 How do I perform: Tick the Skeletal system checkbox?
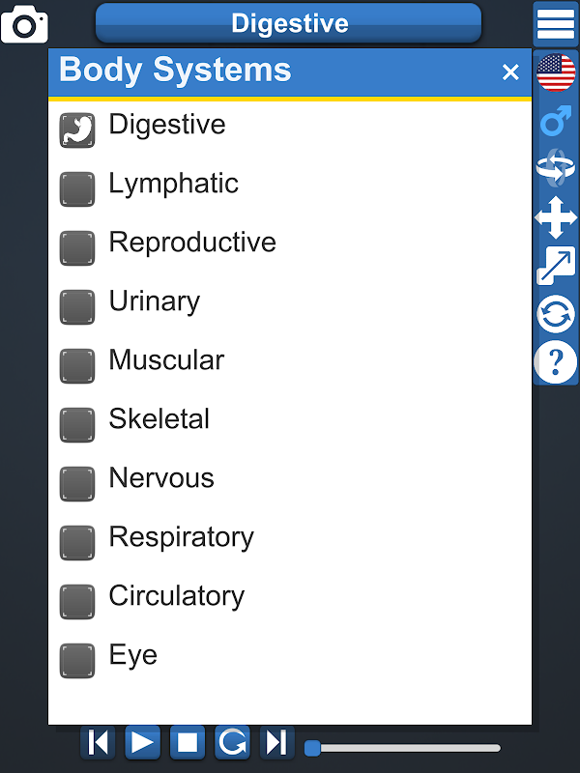click(77, 424)
